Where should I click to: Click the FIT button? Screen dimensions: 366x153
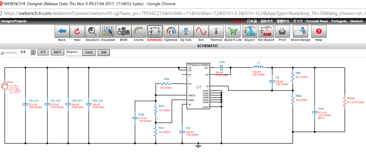(43, 52)
